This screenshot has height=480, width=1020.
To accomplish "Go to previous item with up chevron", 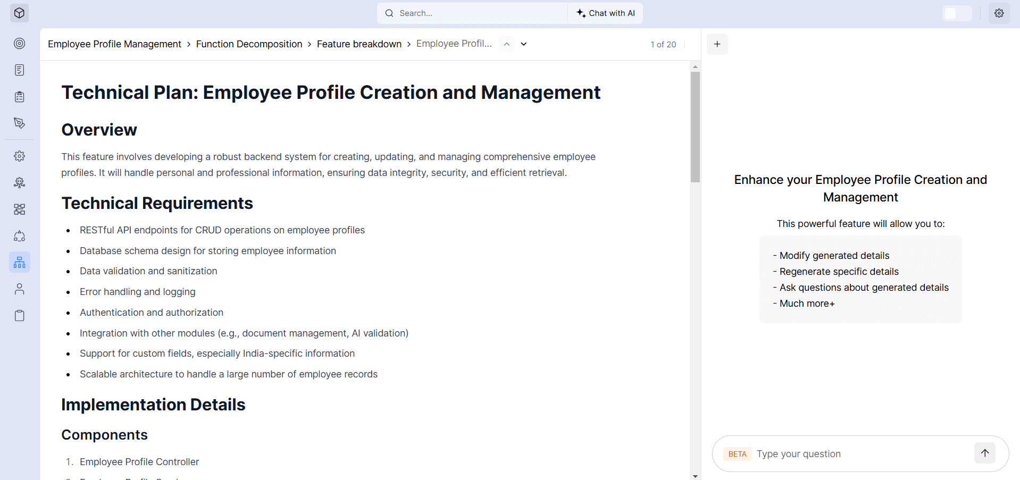I will point(507,44).
